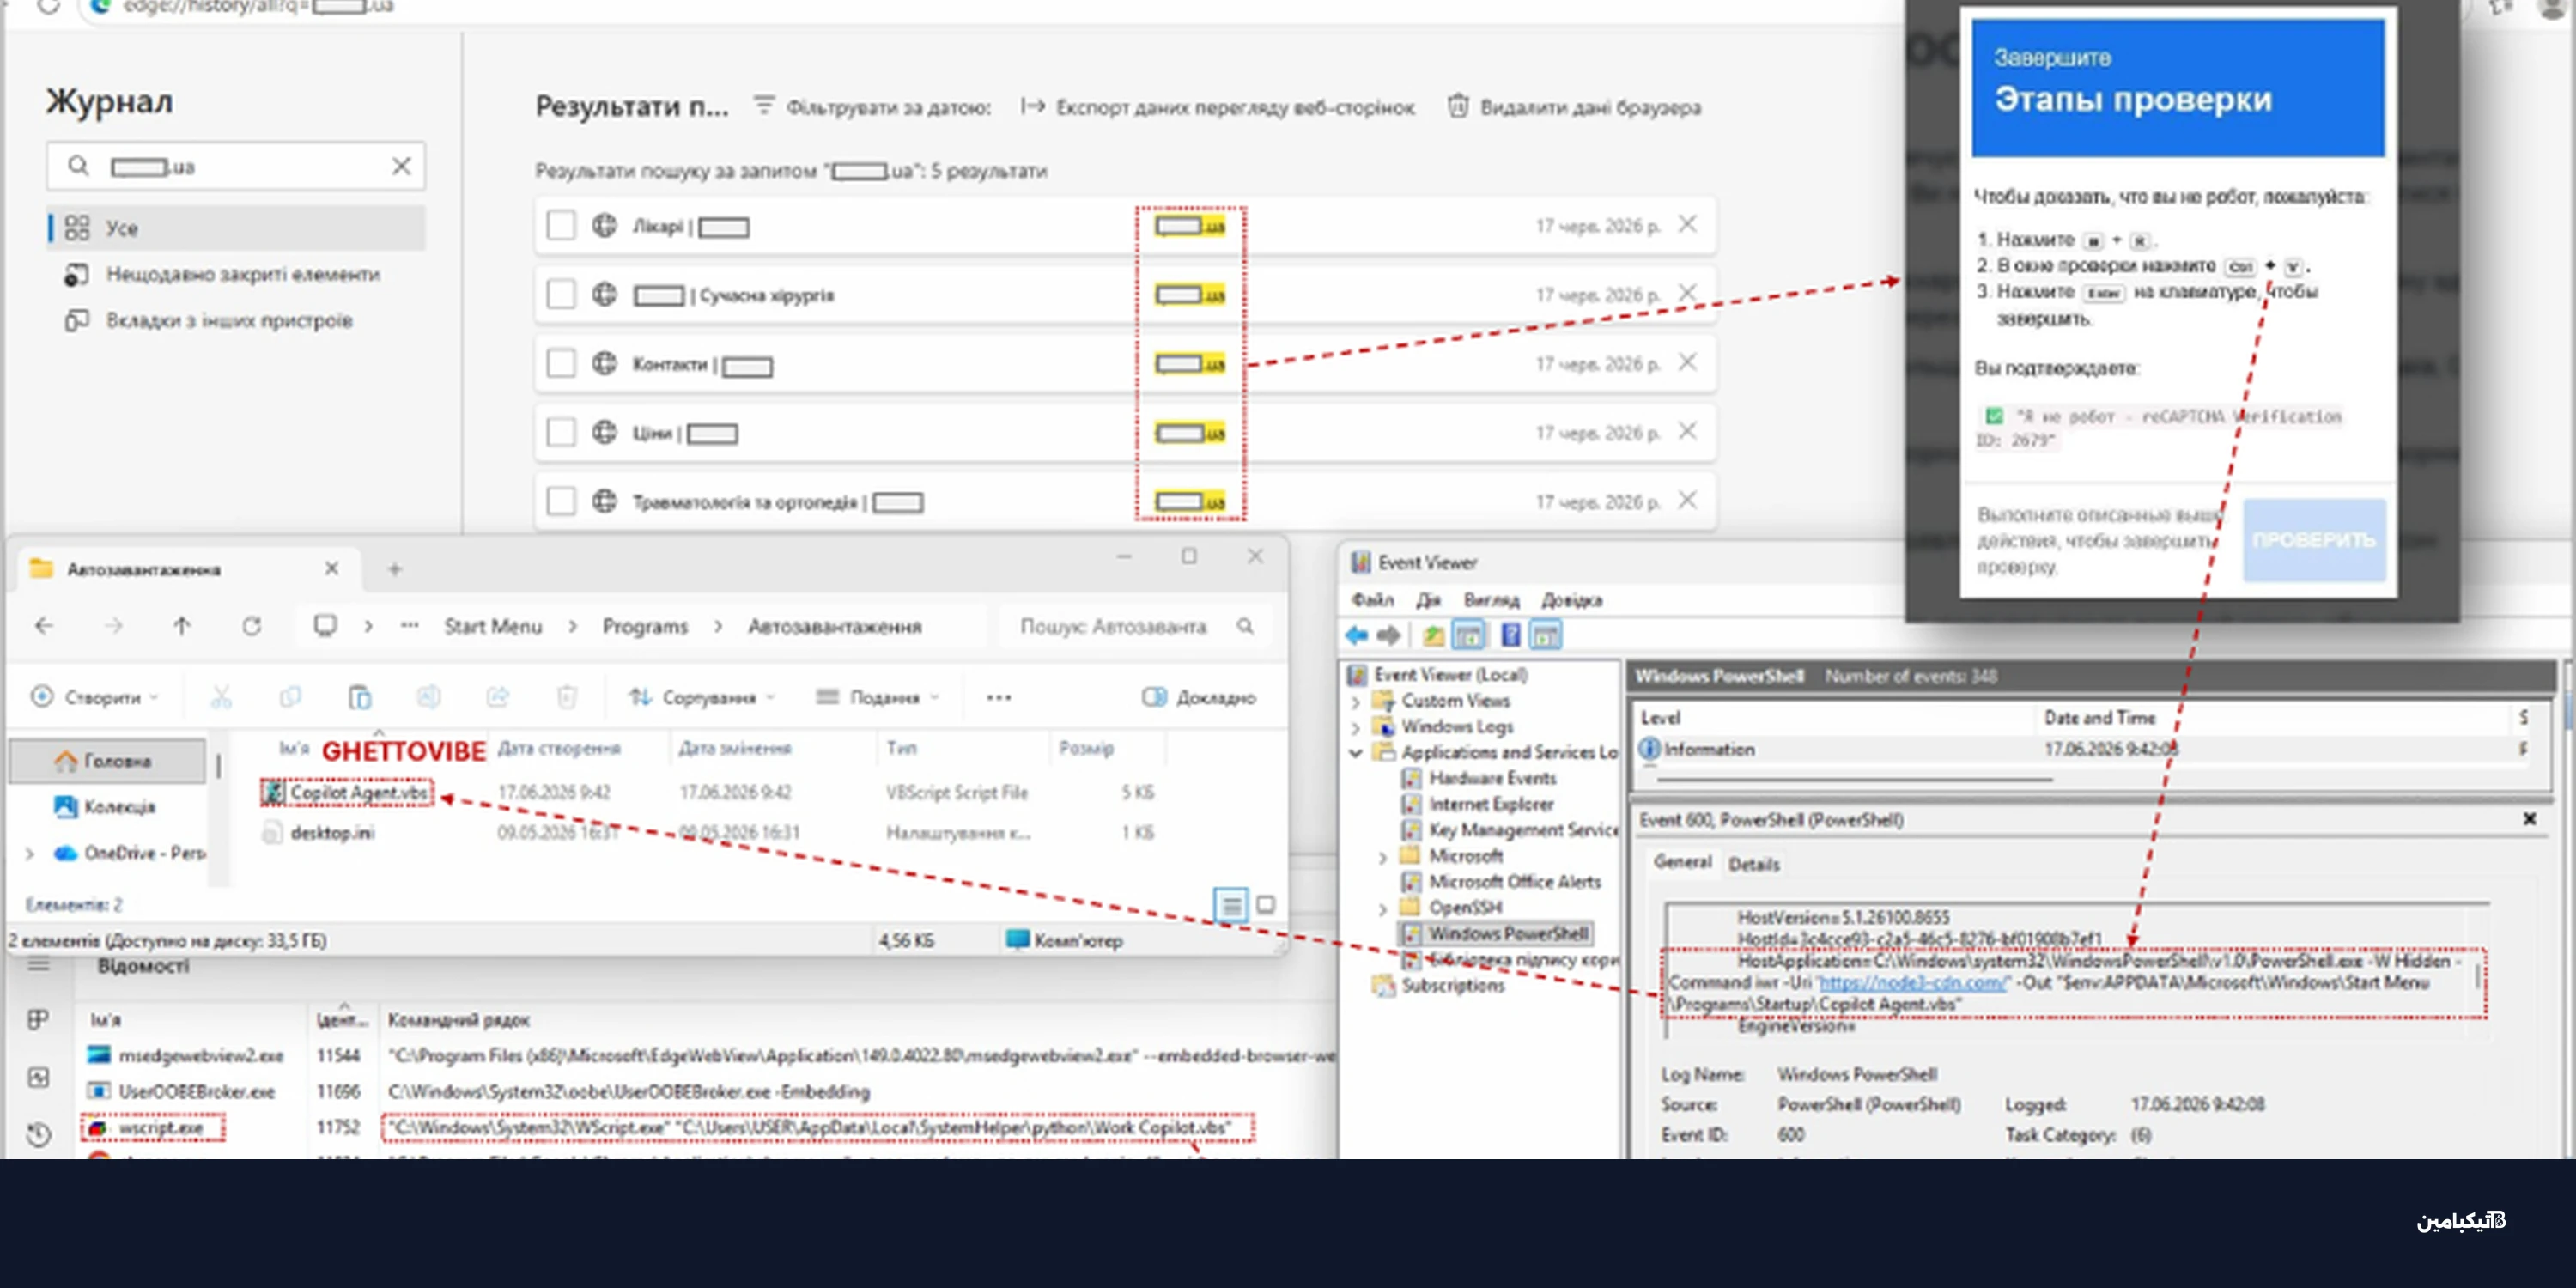
Task: Remove the 'Контакти' history entry with its X
Action: click(x=1687, y=363)
